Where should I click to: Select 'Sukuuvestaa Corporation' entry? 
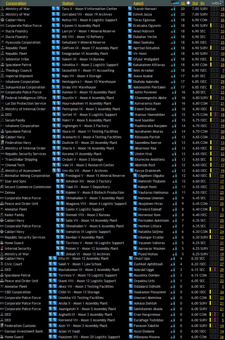(25, 87)
